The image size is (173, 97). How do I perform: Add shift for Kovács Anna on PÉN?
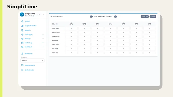click(x=124, y=37)
